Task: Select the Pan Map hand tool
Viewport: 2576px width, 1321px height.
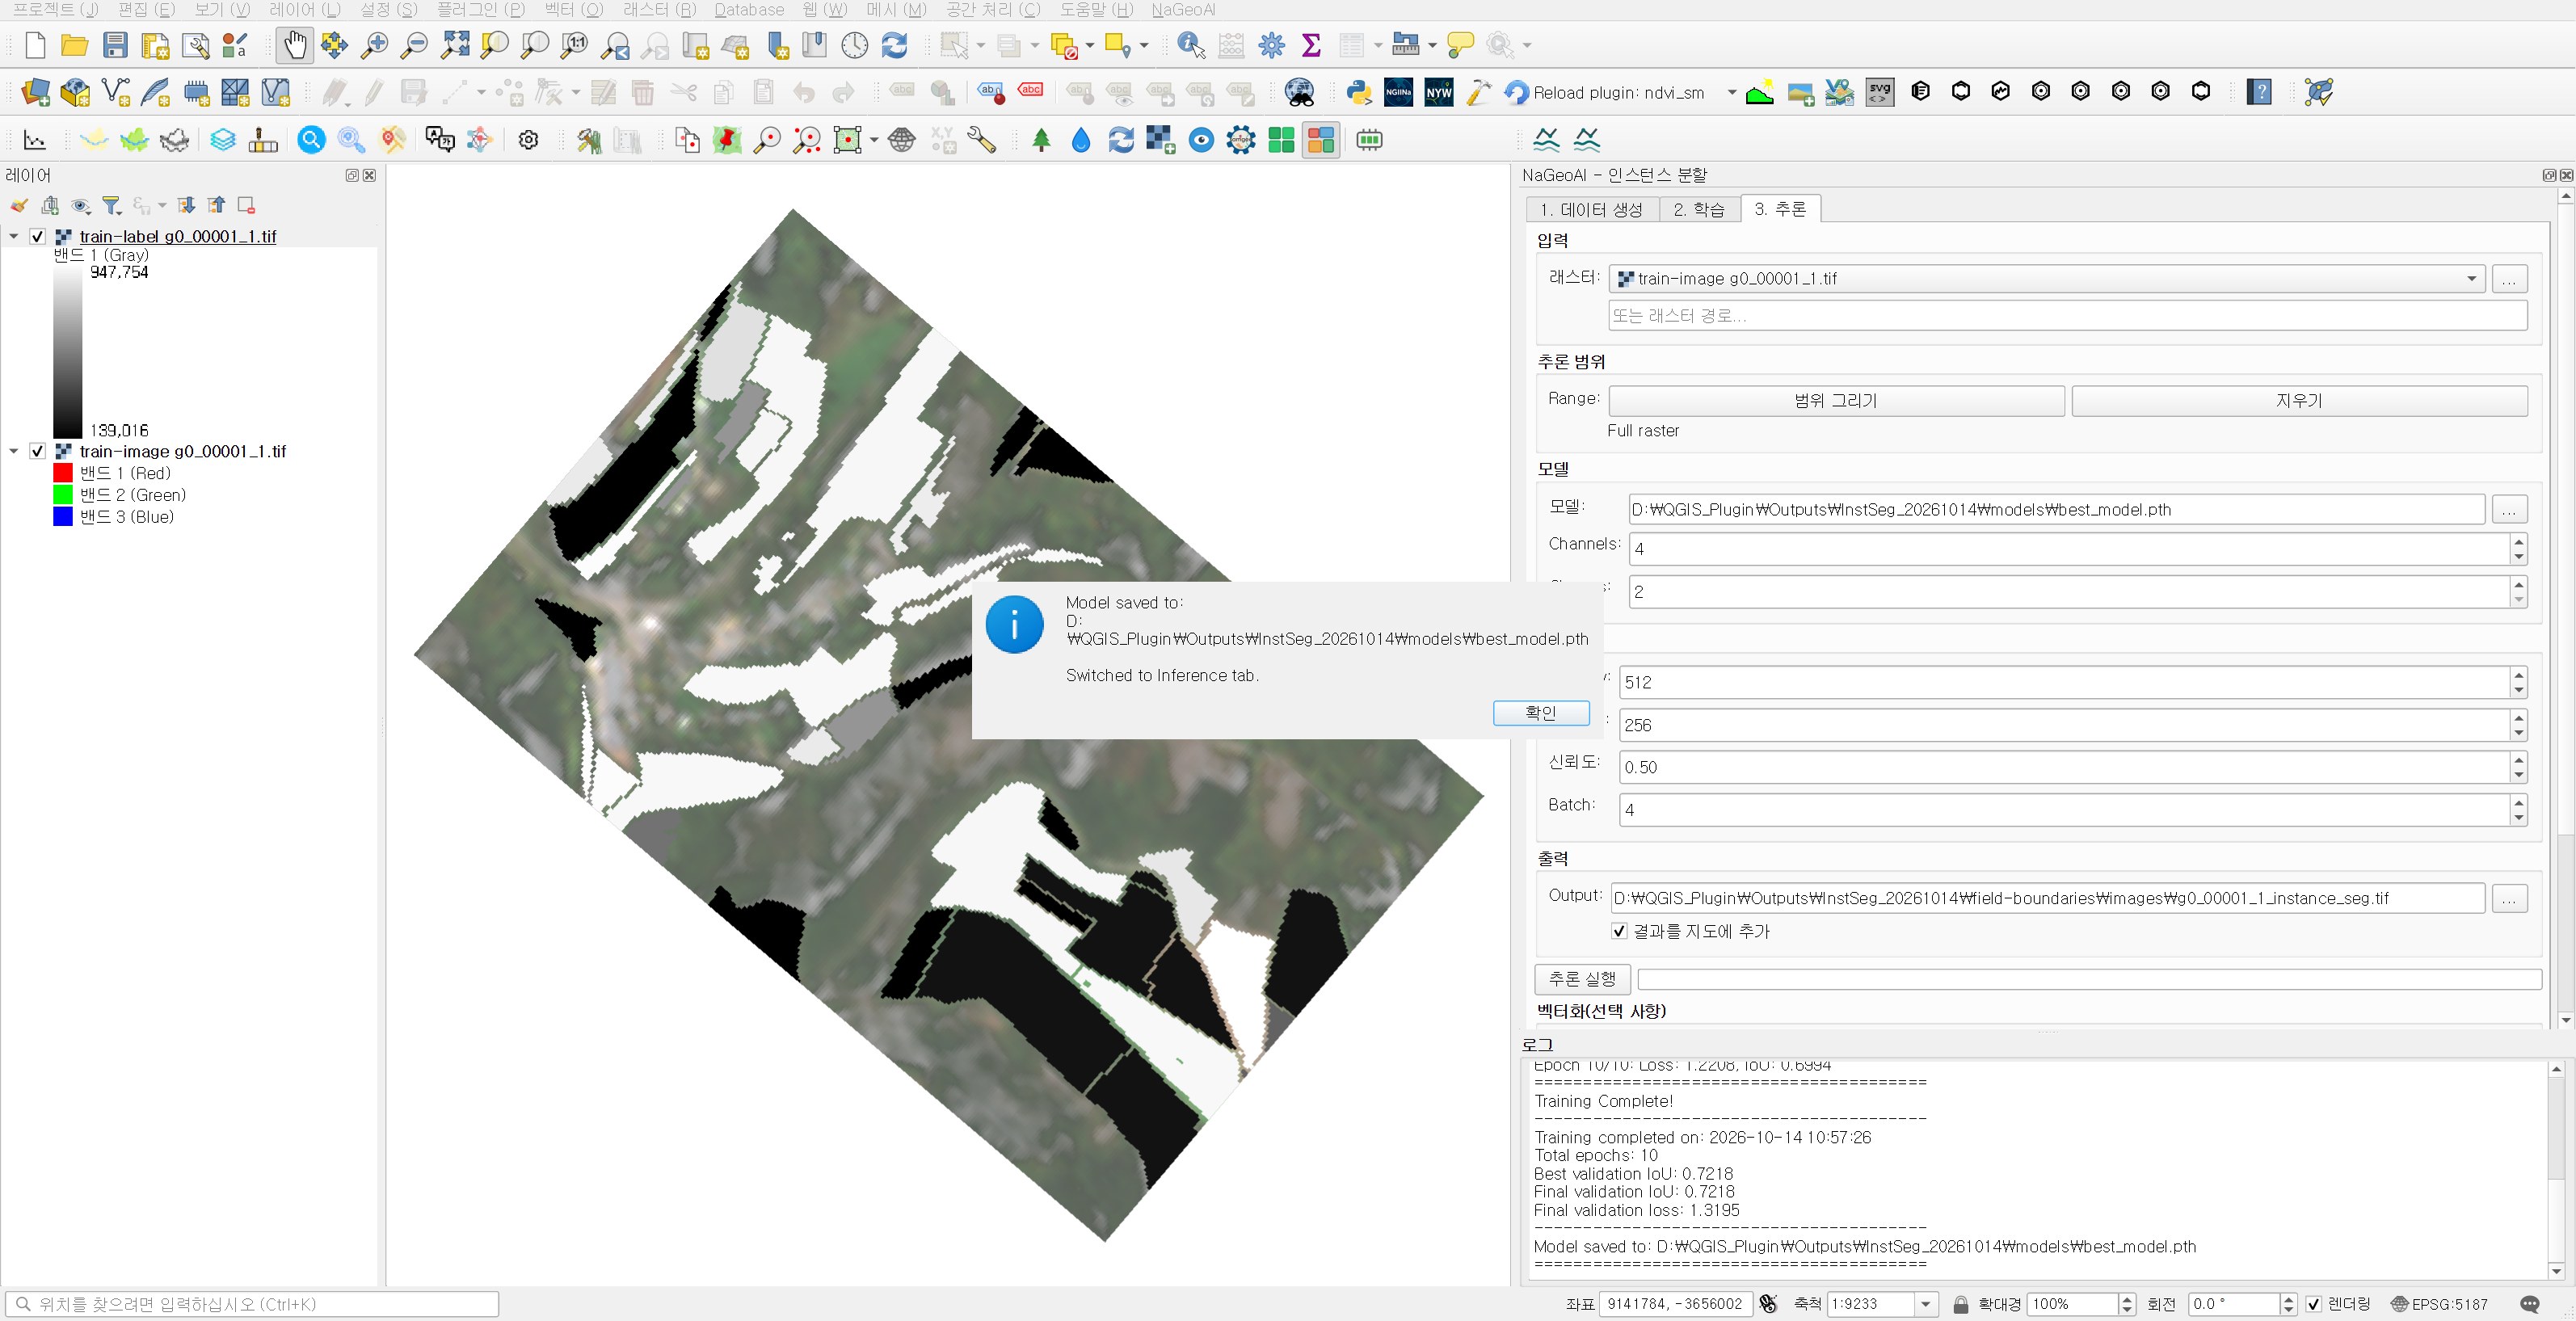Action: (x=295, y=45)
